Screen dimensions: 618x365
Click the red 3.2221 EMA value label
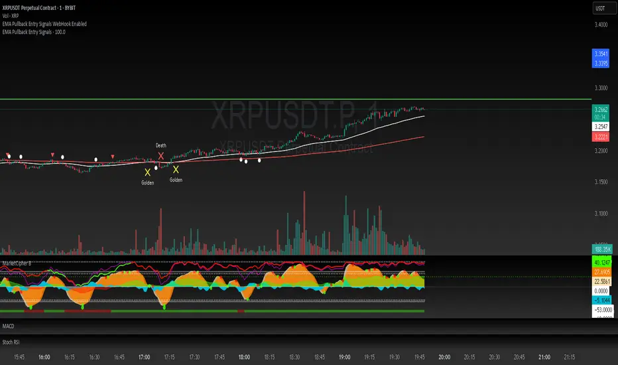point(601,137)
